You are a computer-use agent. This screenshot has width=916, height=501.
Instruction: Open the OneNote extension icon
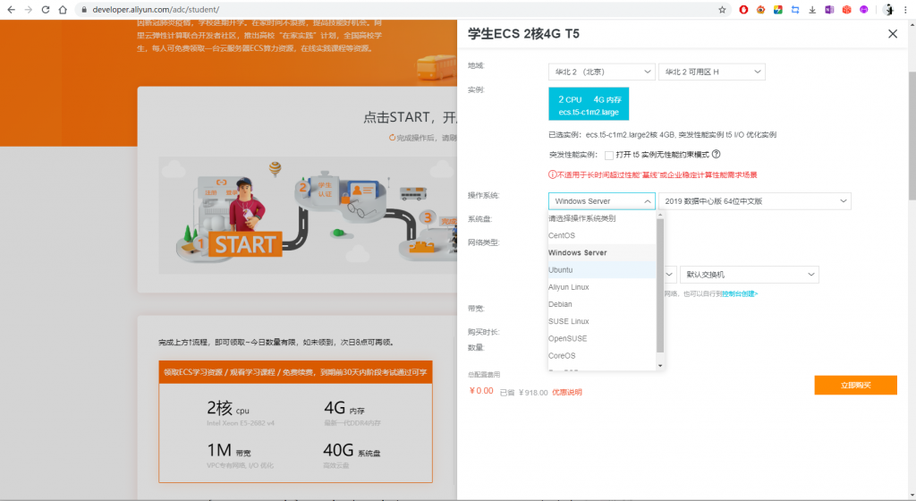tap(829, 10)
